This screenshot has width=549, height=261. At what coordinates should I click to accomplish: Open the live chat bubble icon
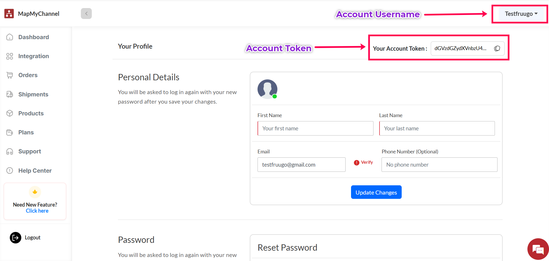[x=538, y=249]
